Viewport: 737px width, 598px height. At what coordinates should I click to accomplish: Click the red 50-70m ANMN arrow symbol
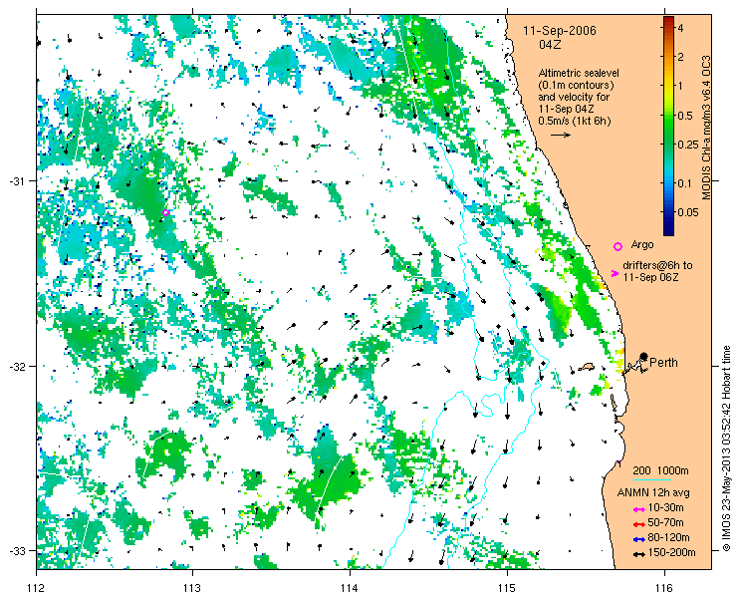point(638,524)
